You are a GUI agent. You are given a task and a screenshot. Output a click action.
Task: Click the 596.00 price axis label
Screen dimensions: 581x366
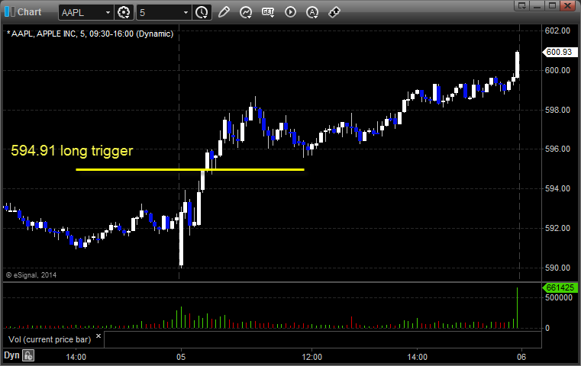click(557, 149)
